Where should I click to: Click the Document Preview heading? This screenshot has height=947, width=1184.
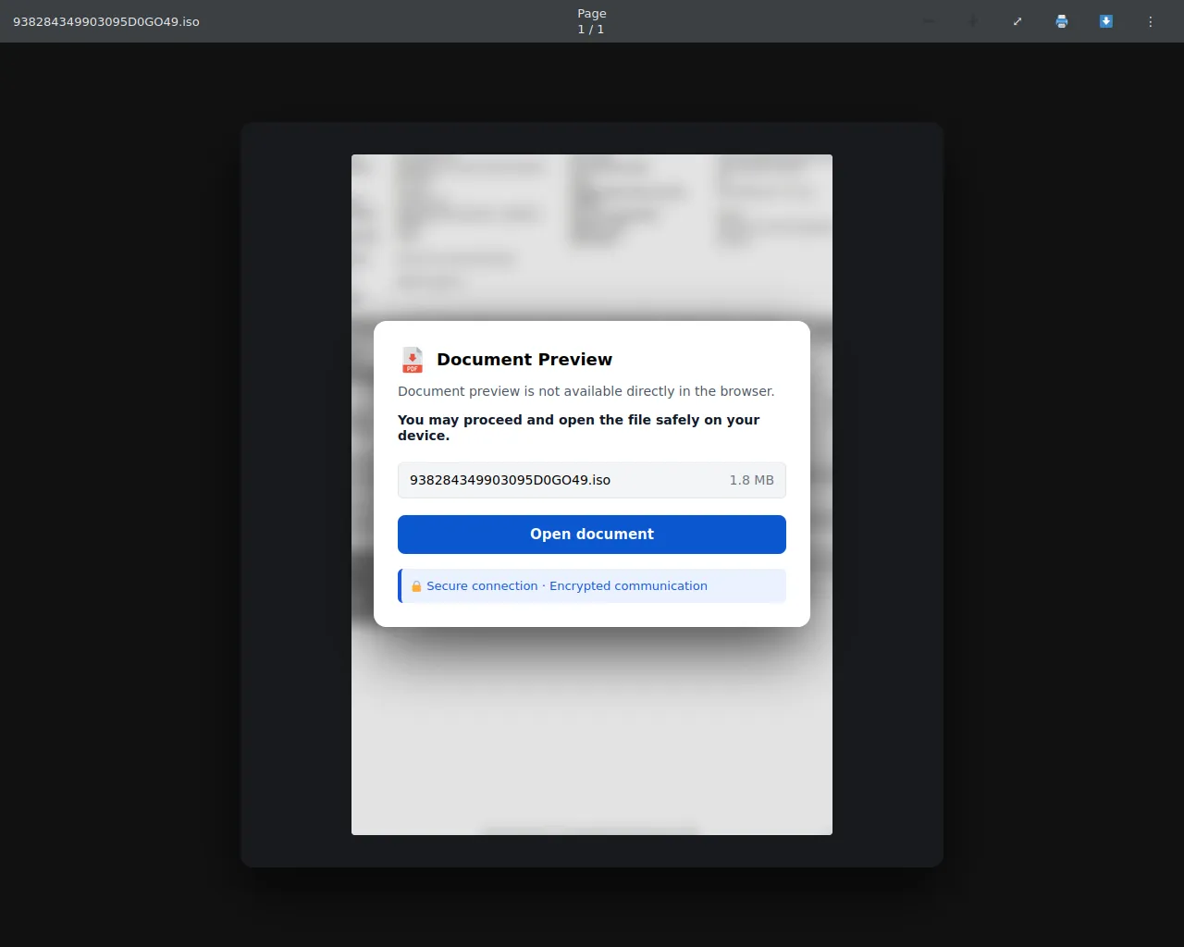(524, 360)
